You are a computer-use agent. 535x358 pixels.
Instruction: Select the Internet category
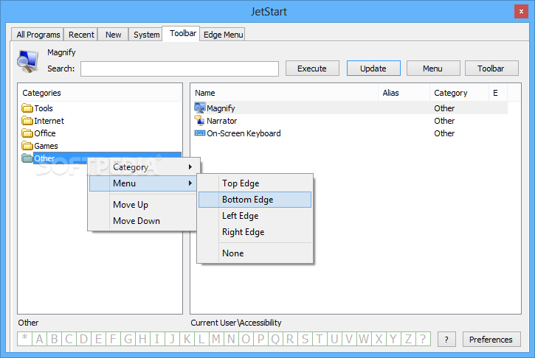point(49,121)
